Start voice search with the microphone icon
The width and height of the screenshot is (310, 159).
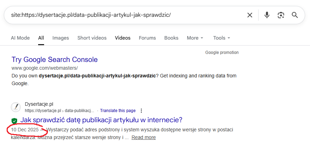click(267, 15)
